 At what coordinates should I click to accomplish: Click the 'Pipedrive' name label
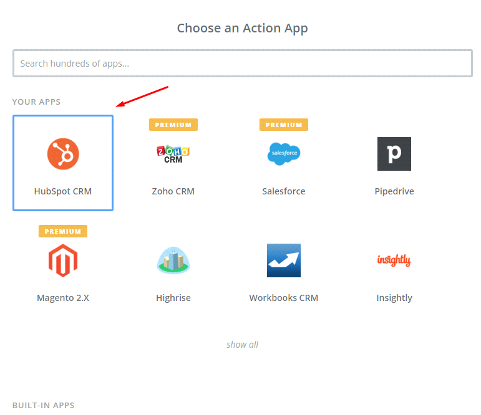click(x=394, y=191)
